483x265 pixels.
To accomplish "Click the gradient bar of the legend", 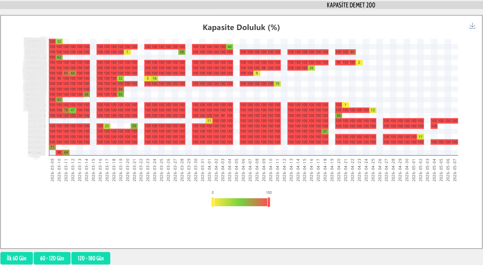I will [x=241, y=202].
